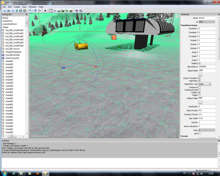The width and height of the screenshot is (220, 176).
Task: Click the icon beside villageStreetlights
Action: tap(3, 52)
